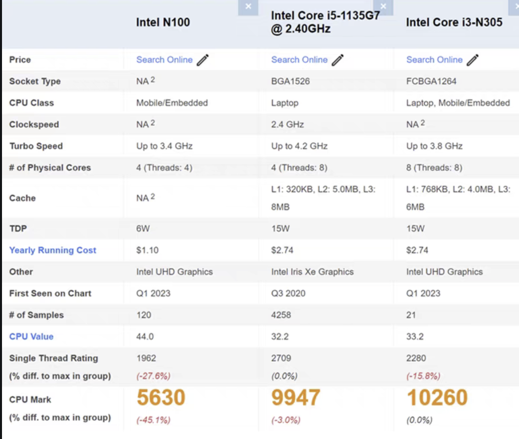
Task: Remove Core i5-1135G7 column with its X button
Action: [x=383, y=7]
